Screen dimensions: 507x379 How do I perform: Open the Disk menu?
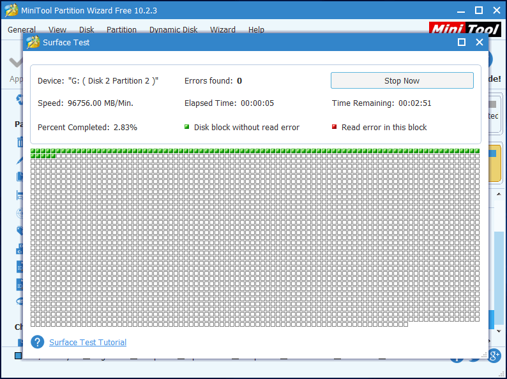click(x=86, y=30)
